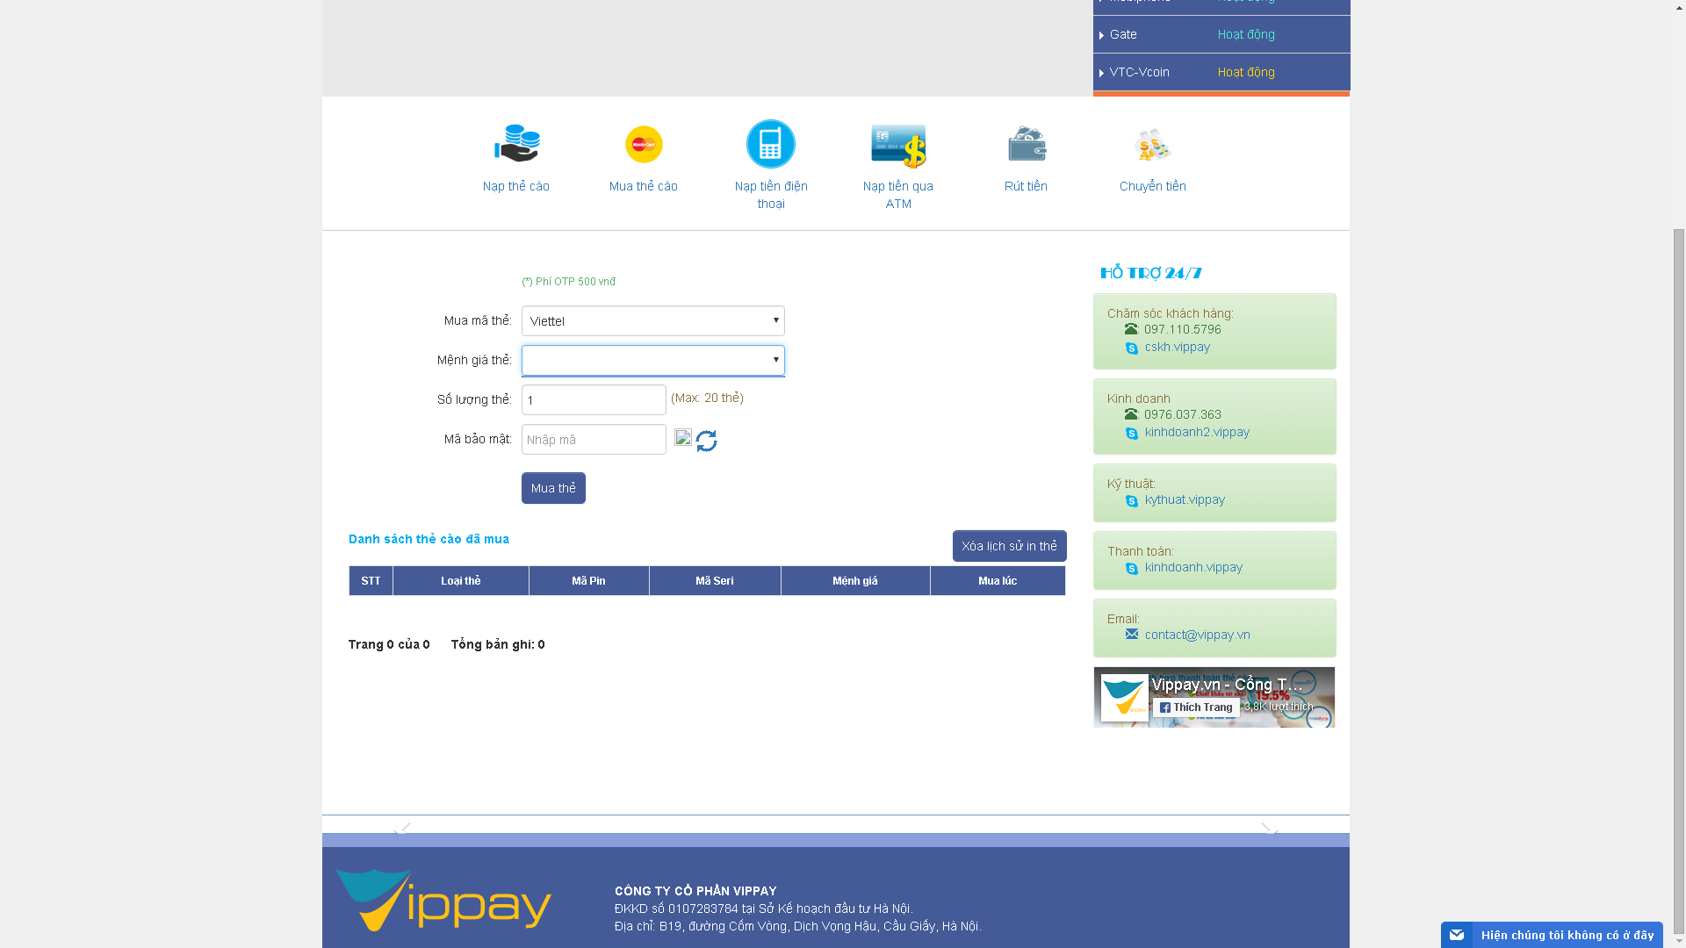Click the Mã bảo mật input field
This screenshot has width=1686, height=948.
tap(594, 440)
